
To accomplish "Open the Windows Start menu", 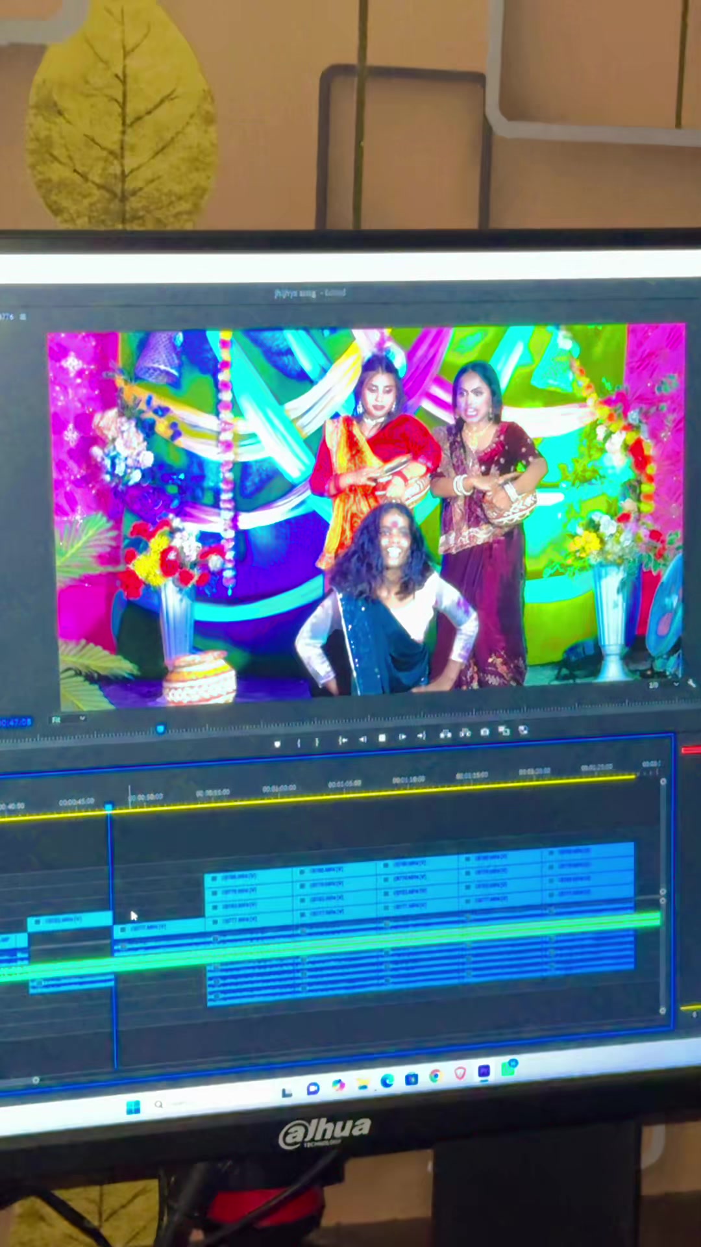I will point(133,1107).
